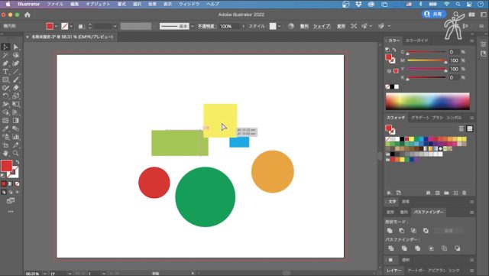The image size is (489, 276).
Task: Select the Type tool
Action: (5, 72)
